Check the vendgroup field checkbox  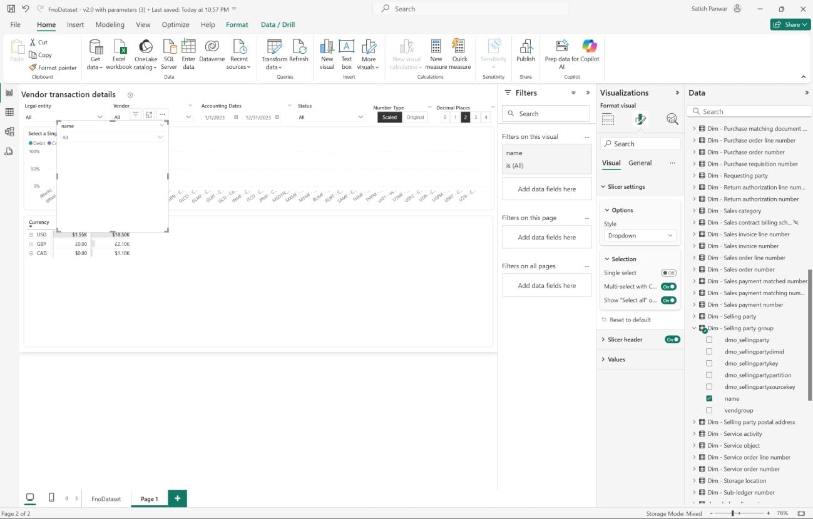click(709, 410)
